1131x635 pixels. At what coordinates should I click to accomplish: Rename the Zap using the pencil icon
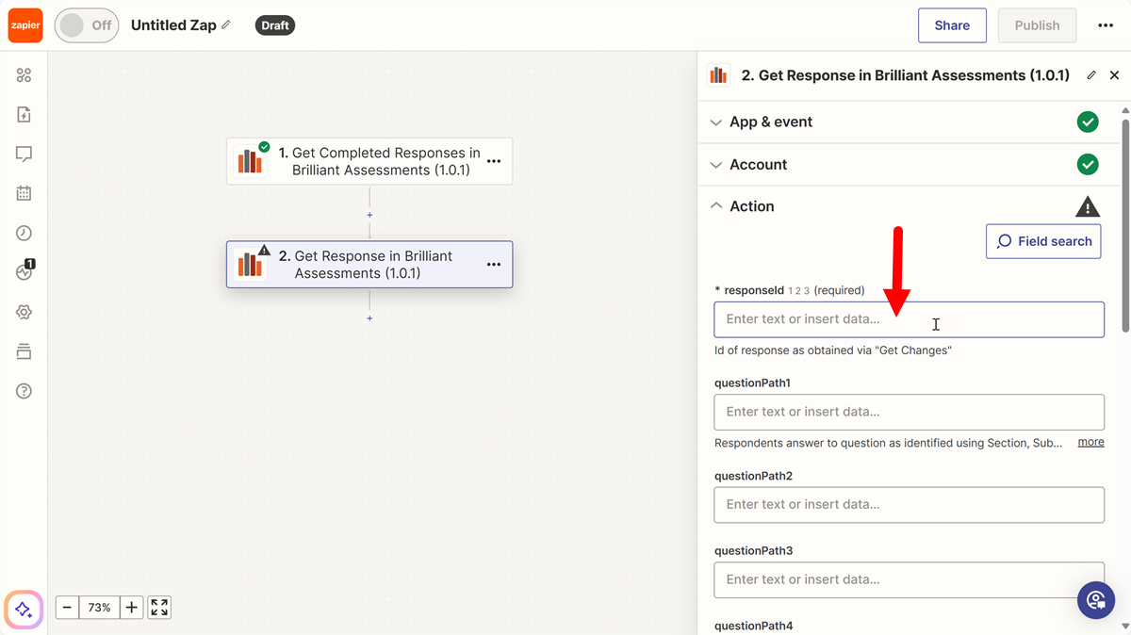[226, 24]
